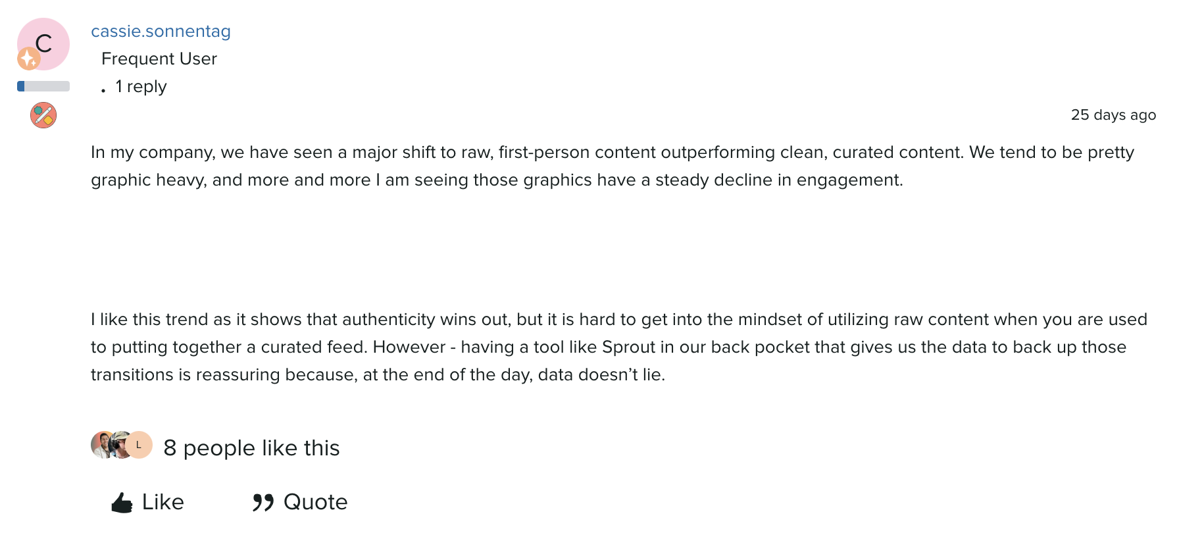Open cassie.sonnentag's profile link
The width and height of the screenshot is (1179, 533).
tap(161, 32)
